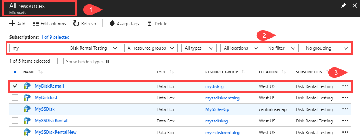Open the All resource groups dropdown
Viewport: 360px width, 140px height.
pos(151,48)
